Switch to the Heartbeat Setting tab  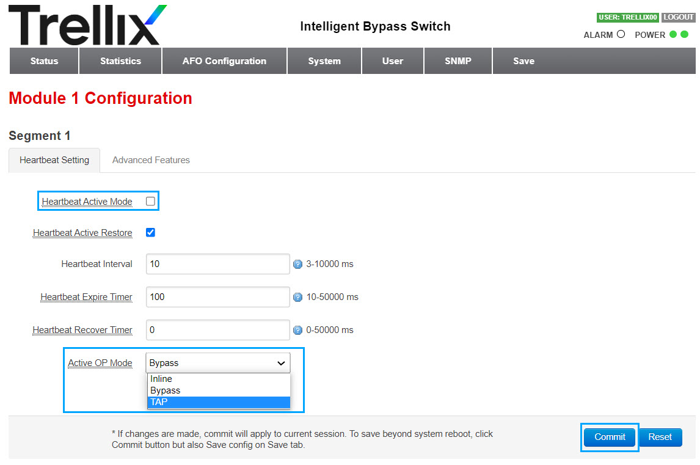pyautogui.click(x=54, y=160)
